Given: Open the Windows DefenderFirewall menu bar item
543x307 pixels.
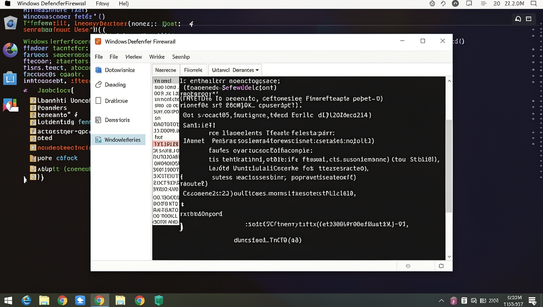Looking at the screenshot, I should 51,4.
